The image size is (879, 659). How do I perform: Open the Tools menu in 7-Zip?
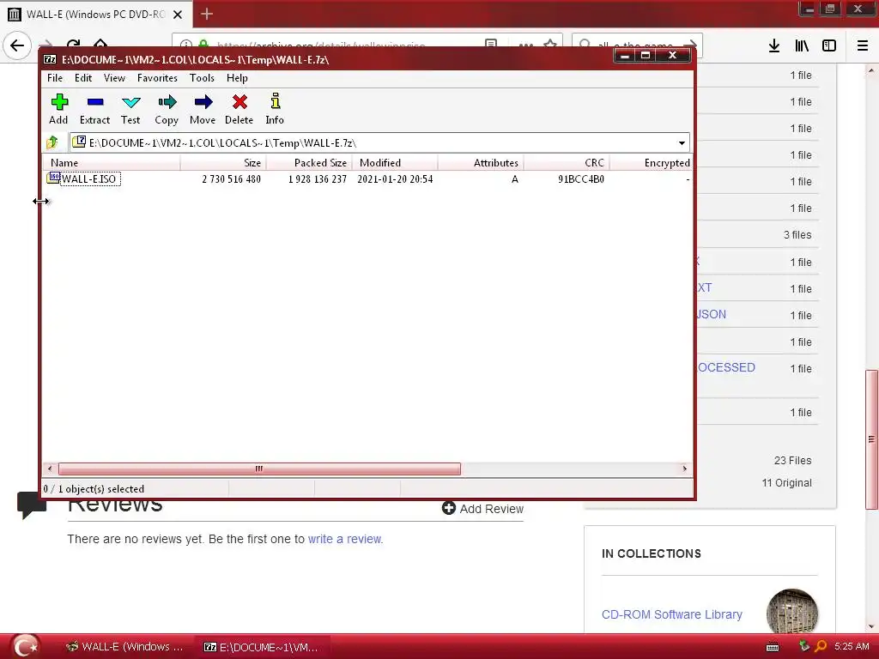pyautogui.click(x=202, y=78)
